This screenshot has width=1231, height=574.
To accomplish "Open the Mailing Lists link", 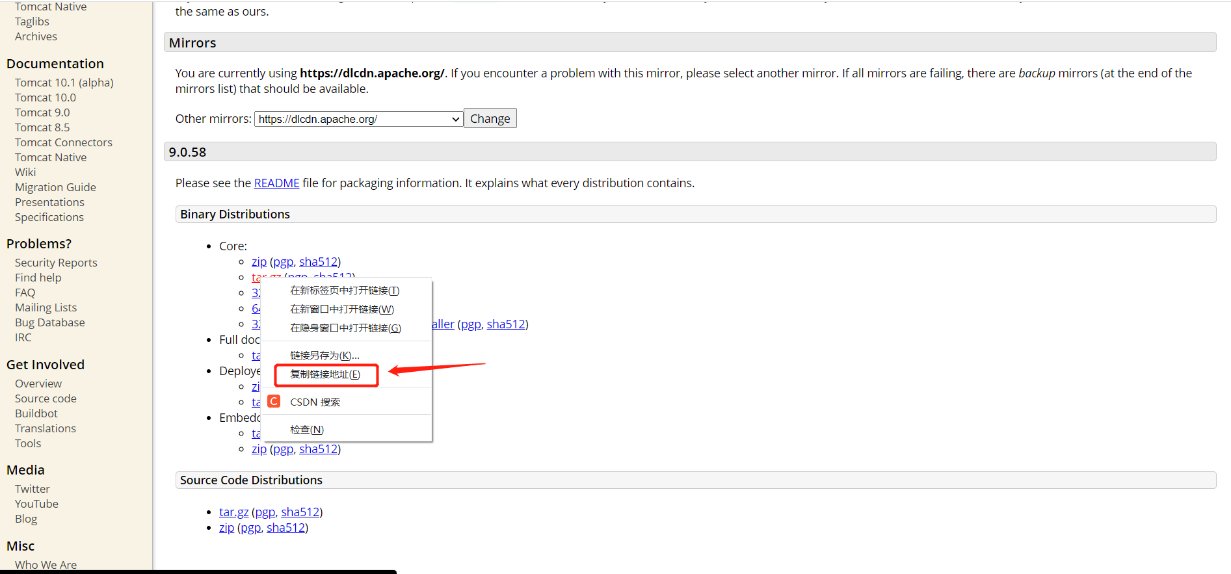I will 46,307.
